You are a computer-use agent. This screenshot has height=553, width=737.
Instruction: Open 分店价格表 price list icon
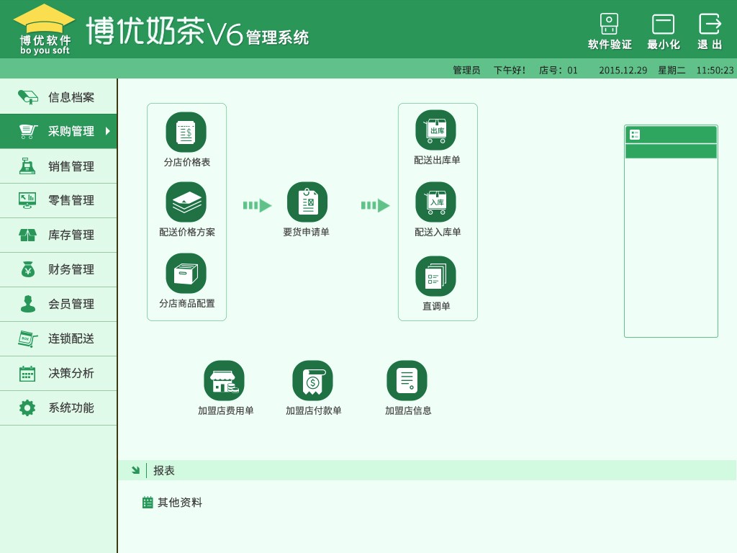point(186,132)
